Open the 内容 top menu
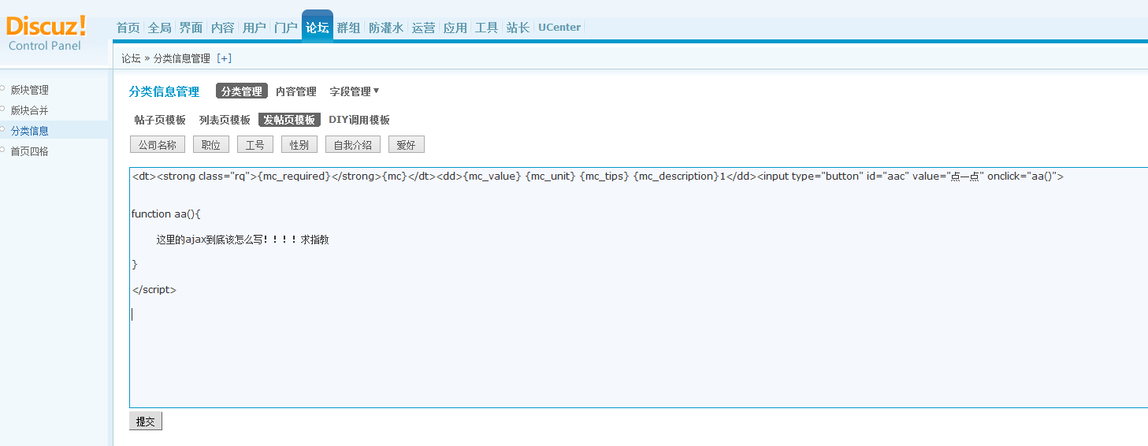The image size is (1148, 446). pyautogui.click(x=222, y=28)
